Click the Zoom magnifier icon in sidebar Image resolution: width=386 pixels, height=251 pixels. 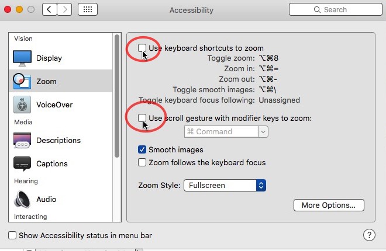point(22,81)
